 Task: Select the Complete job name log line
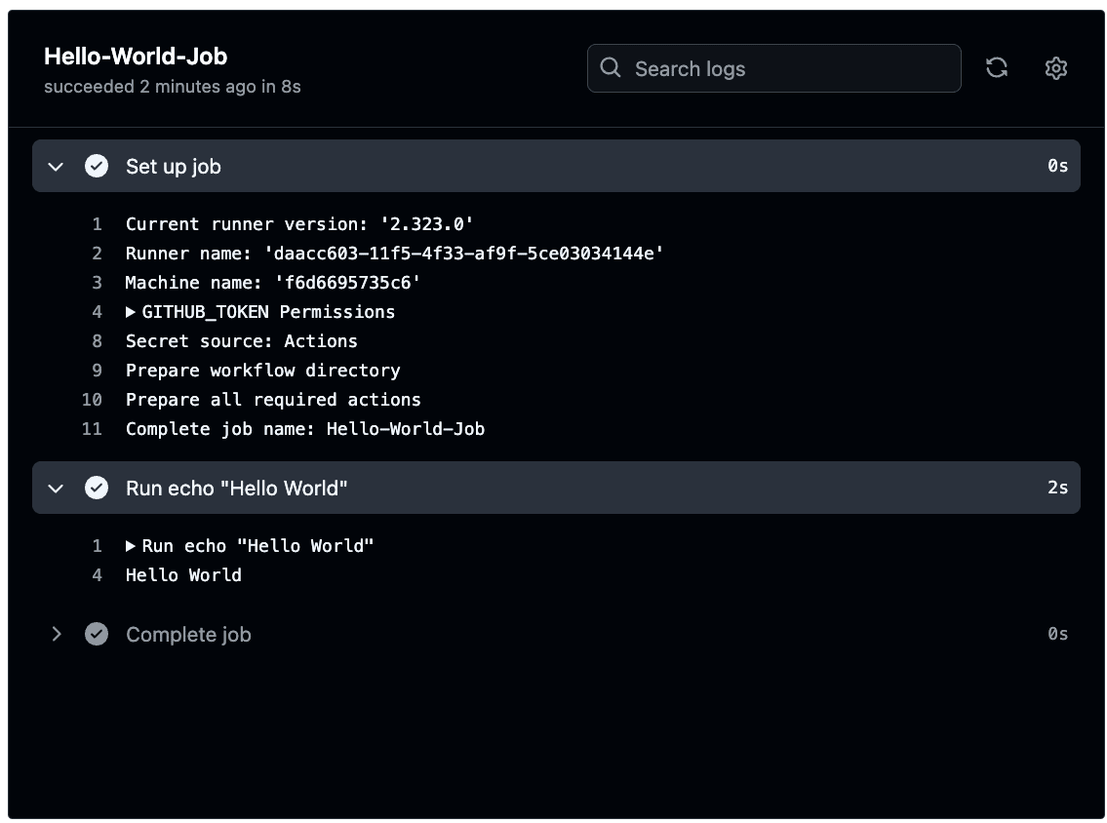click(x=305, y=429)
